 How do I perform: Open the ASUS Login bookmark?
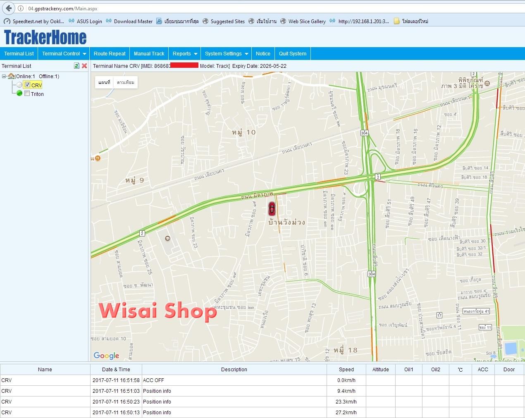click(85, 21)
